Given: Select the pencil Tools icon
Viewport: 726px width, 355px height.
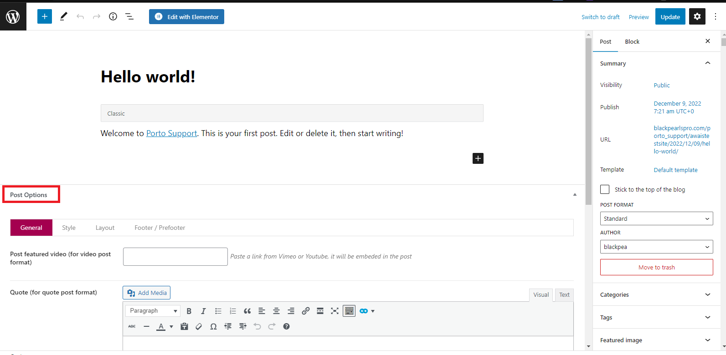Looking at the screenshot, I should pos(64,17).
